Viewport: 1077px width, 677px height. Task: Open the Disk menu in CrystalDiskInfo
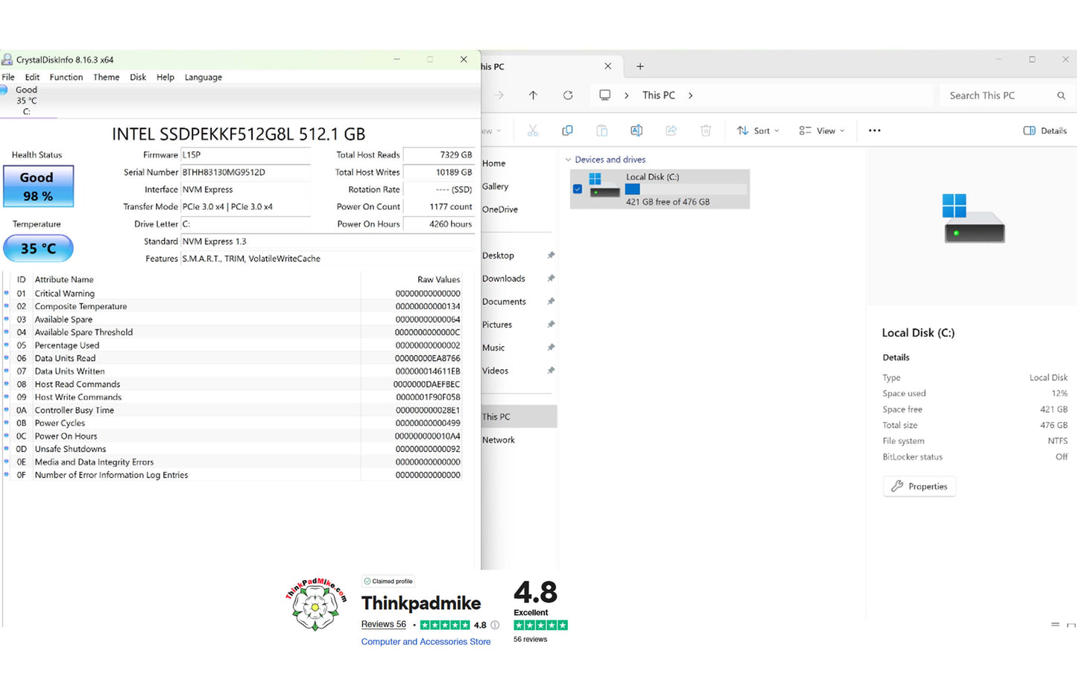tap(138, 78)
